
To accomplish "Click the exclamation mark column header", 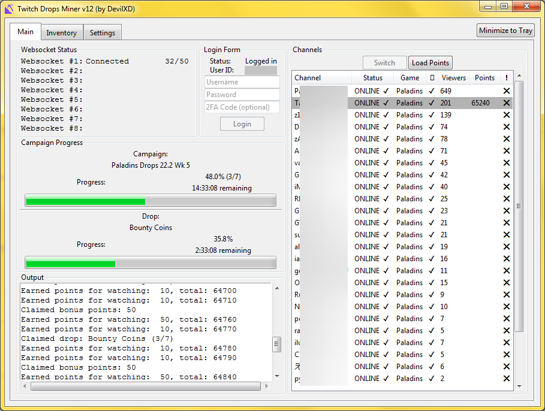I will click(507, 77).
